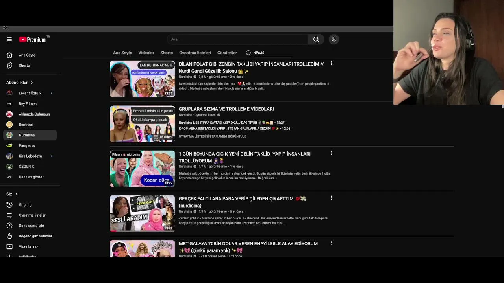Open Shorts icon in sidebar
Viewport: 504px width, 283px height.
coord(9,66)
